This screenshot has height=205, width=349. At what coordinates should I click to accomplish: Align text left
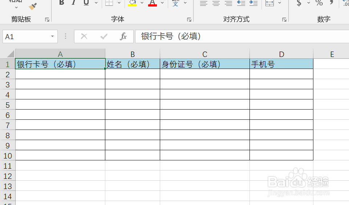click(x=203, y=3)
